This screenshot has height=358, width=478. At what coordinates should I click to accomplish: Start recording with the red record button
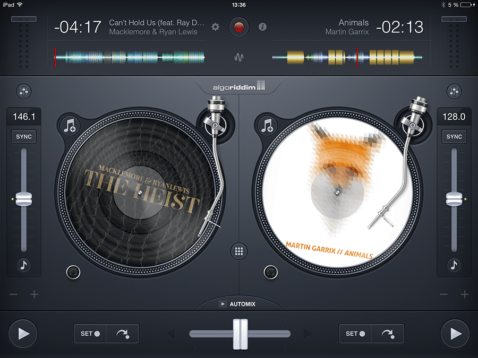click(239, 27)
